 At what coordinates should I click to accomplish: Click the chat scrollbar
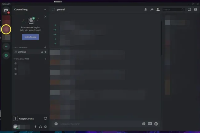click(161, 38)
